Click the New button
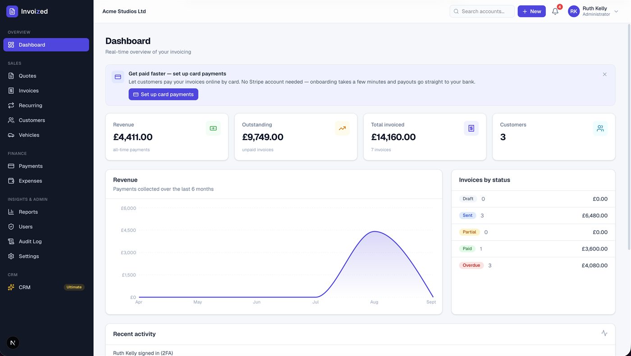Screen dimensions: 631x356 point(531,11)
